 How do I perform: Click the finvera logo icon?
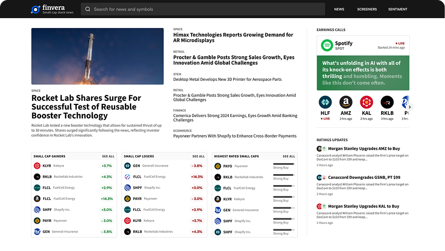[36, 10]
